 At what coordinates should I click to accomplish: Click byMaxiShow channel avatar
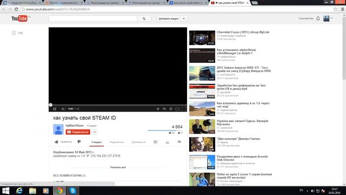[x=58, y=129]
